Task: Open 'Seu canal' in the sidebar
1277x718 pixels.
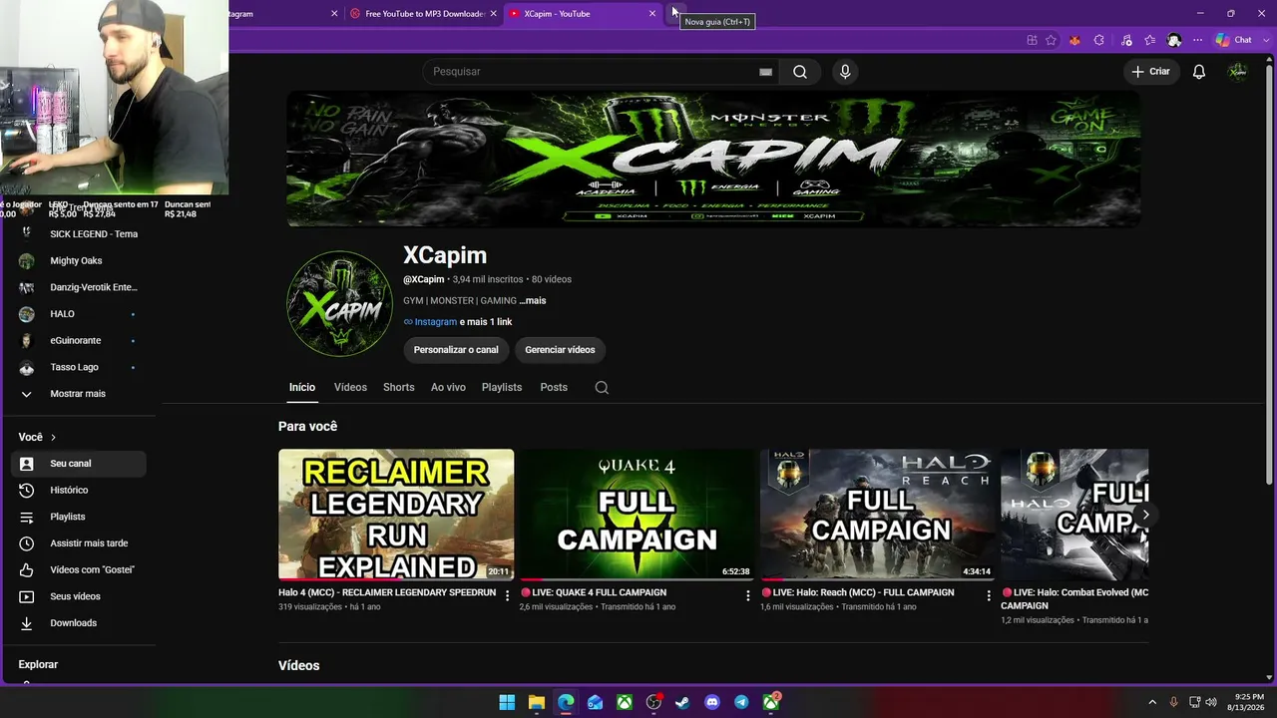Action: pos(79,464)
